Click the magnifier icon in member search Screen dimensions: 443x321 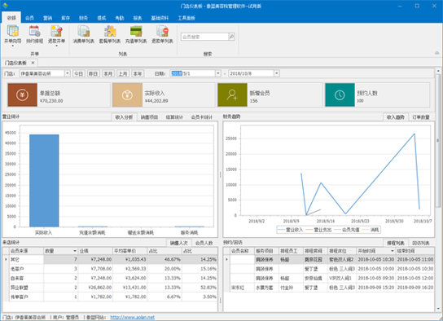[x=231, y=37]
